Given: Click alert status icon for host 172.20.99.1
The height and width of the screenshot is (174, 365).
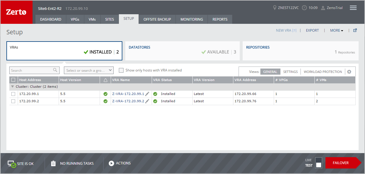Looking at the screenshot, I should pyautogui.click(x=105, y=94).
